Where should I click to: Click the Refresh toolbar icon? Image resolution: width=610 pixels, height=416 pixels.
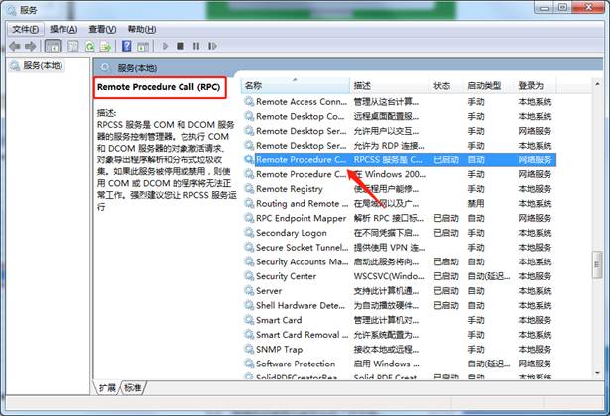91,46
